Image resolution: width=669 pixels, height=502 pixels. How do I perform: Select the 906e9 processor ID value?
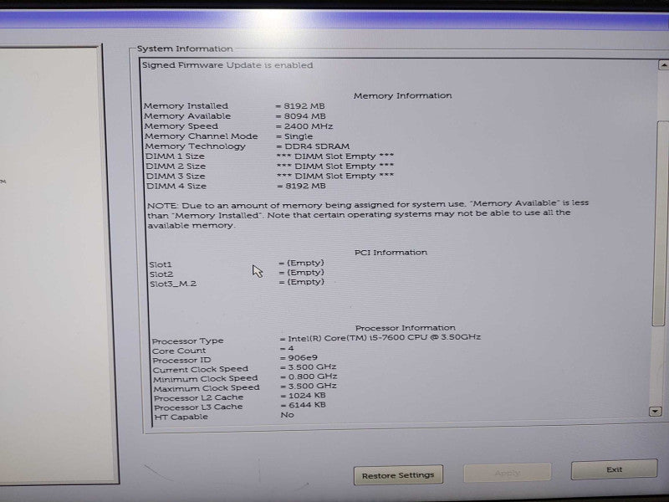point(303,358)
